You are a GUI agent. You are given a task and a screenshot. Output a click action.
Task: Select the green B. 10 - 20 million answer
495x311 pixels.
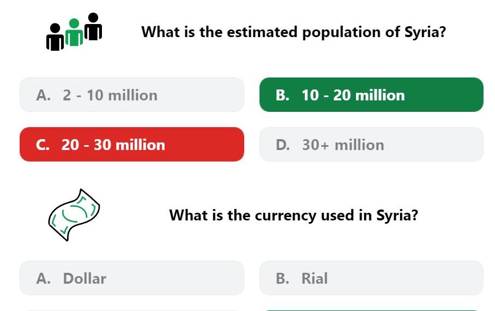click(371, 95)
